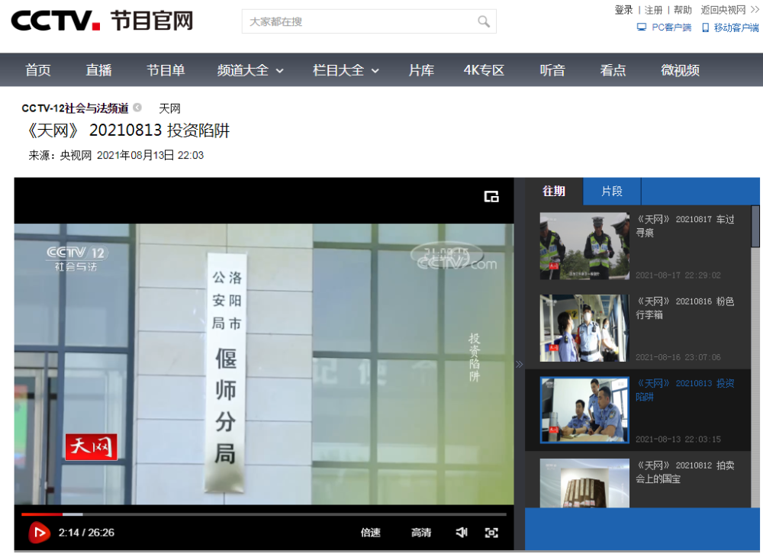This screenshot has width=763, height=554.
Task: Mute the video with the speaker icon
Action: [462, 533]
